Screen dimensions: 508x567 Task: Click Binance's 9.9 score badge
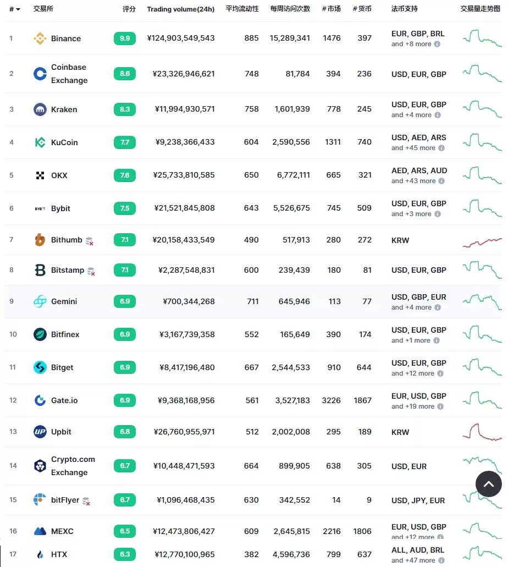click(125, 38)
